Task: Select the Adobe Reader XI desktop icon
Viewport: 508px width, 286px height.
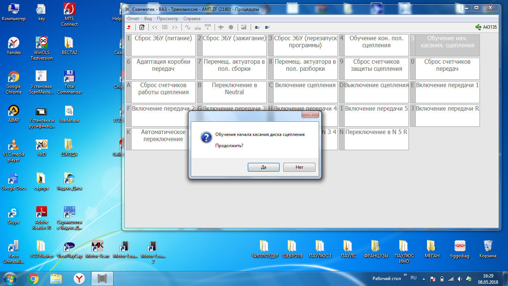Action: pos(42,218)
